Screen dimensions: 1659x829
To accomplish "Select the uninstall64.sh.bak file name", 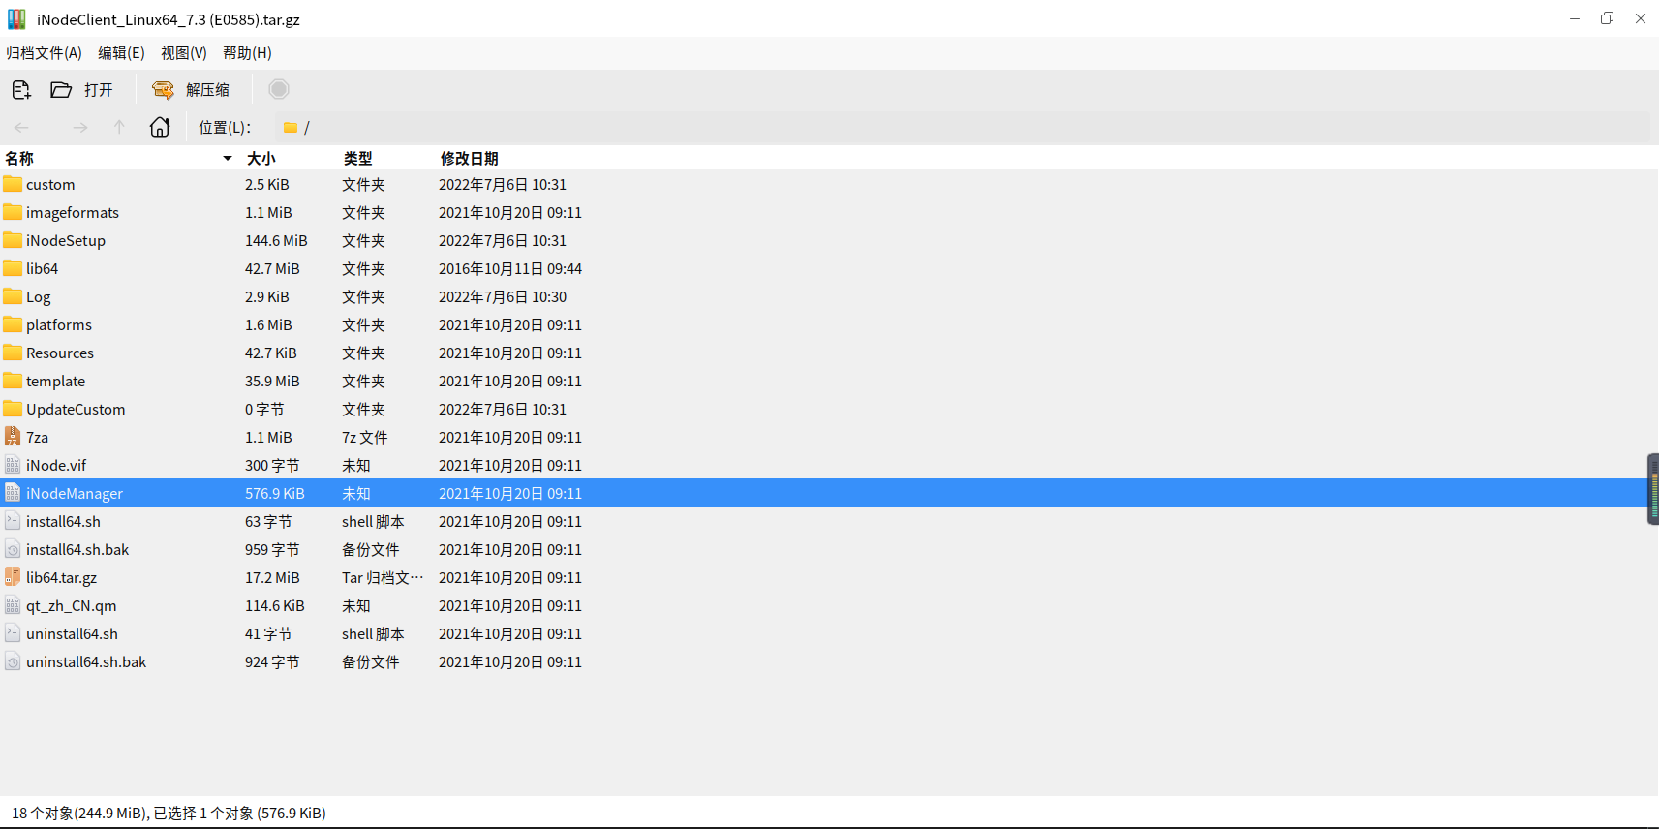I will [x=86, y=661].
